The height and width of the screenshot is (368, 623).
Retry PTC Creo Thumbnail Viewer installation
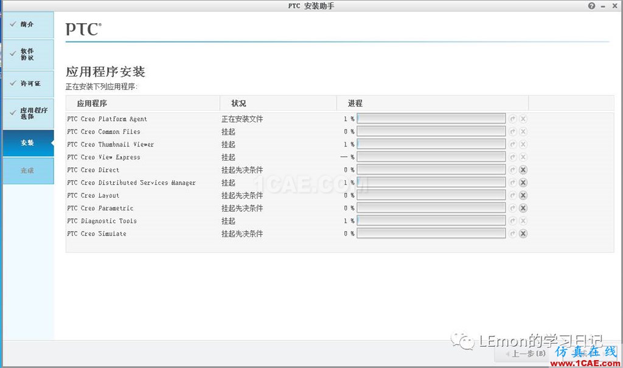(512, 144)
